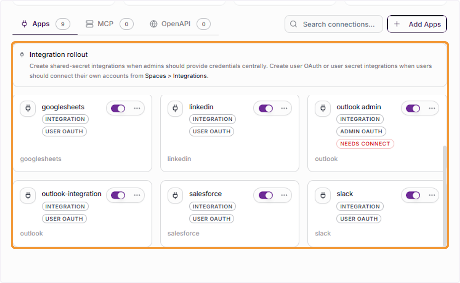
Task: Toggle the slack integration switch
Action: (413, 196)
